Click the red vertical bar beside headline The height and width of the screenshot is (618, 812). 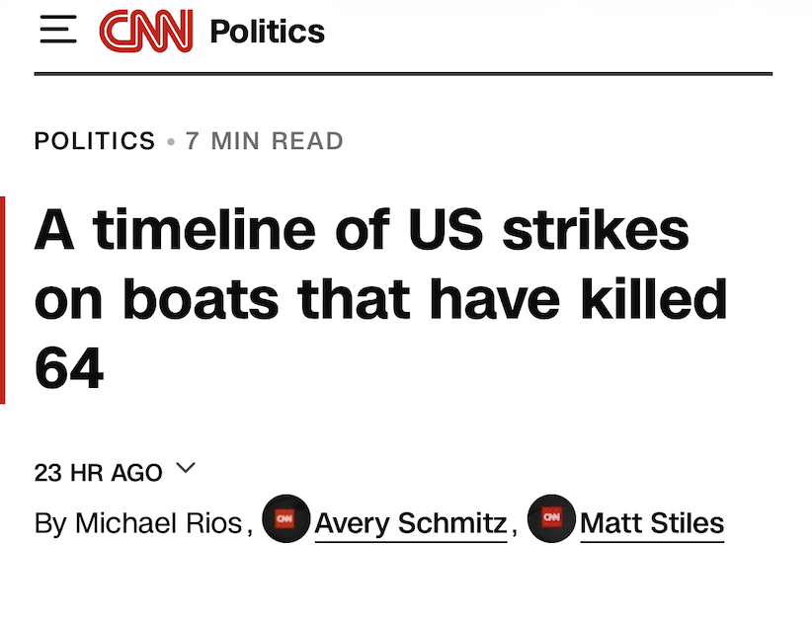3,300
